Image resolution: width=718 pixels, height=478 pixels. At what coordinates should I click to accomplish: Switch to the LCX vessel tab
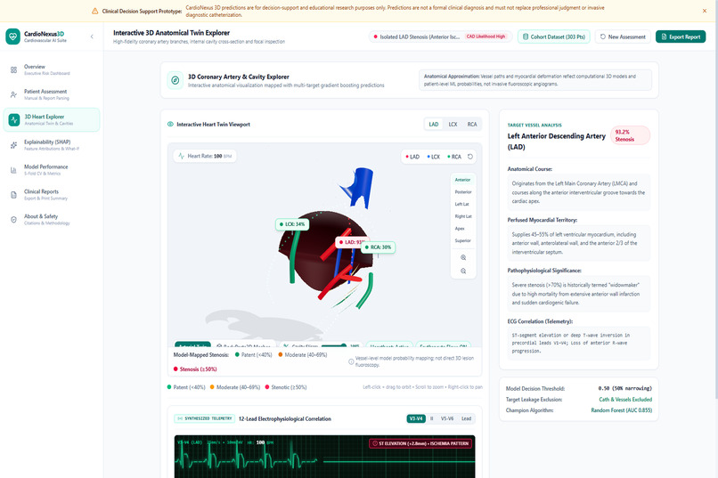(x=453, y=125)
